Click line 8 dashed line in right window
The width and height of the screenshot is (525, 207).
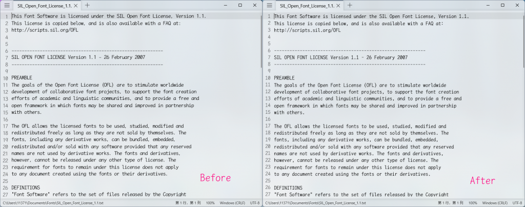(350, 64)
